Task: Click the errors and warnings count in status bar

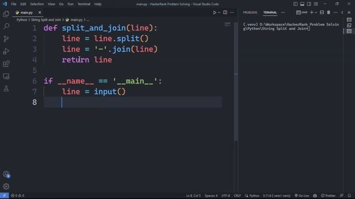Action: tap(17, 196)
